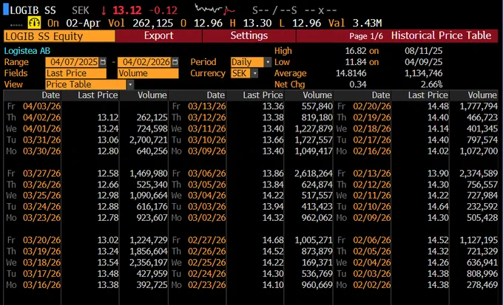Select the date 02/10/26

(x=372, y=207)
